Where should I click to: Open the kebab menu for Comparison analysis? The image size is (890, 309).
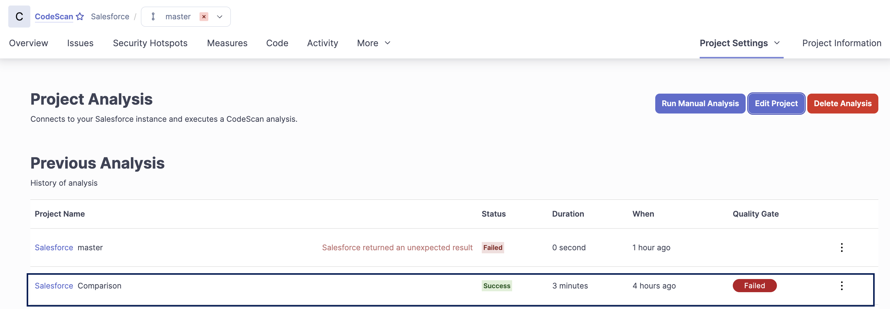pos(841,286)
